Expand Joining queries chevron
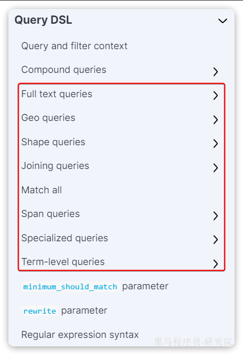 pyautogui.click(x=215, y=168)
